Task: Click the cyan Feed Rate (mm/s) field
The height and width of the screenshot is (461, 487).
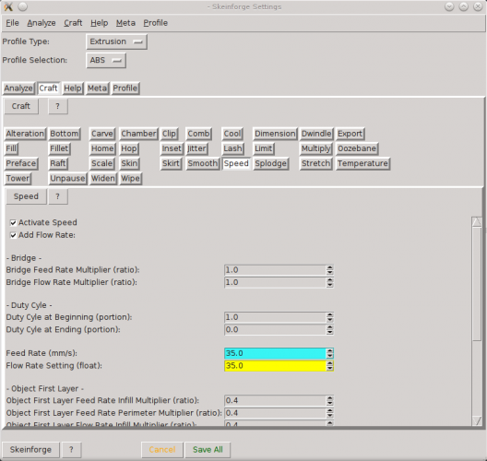Action: pyautogui.click(x=279, y=354)
